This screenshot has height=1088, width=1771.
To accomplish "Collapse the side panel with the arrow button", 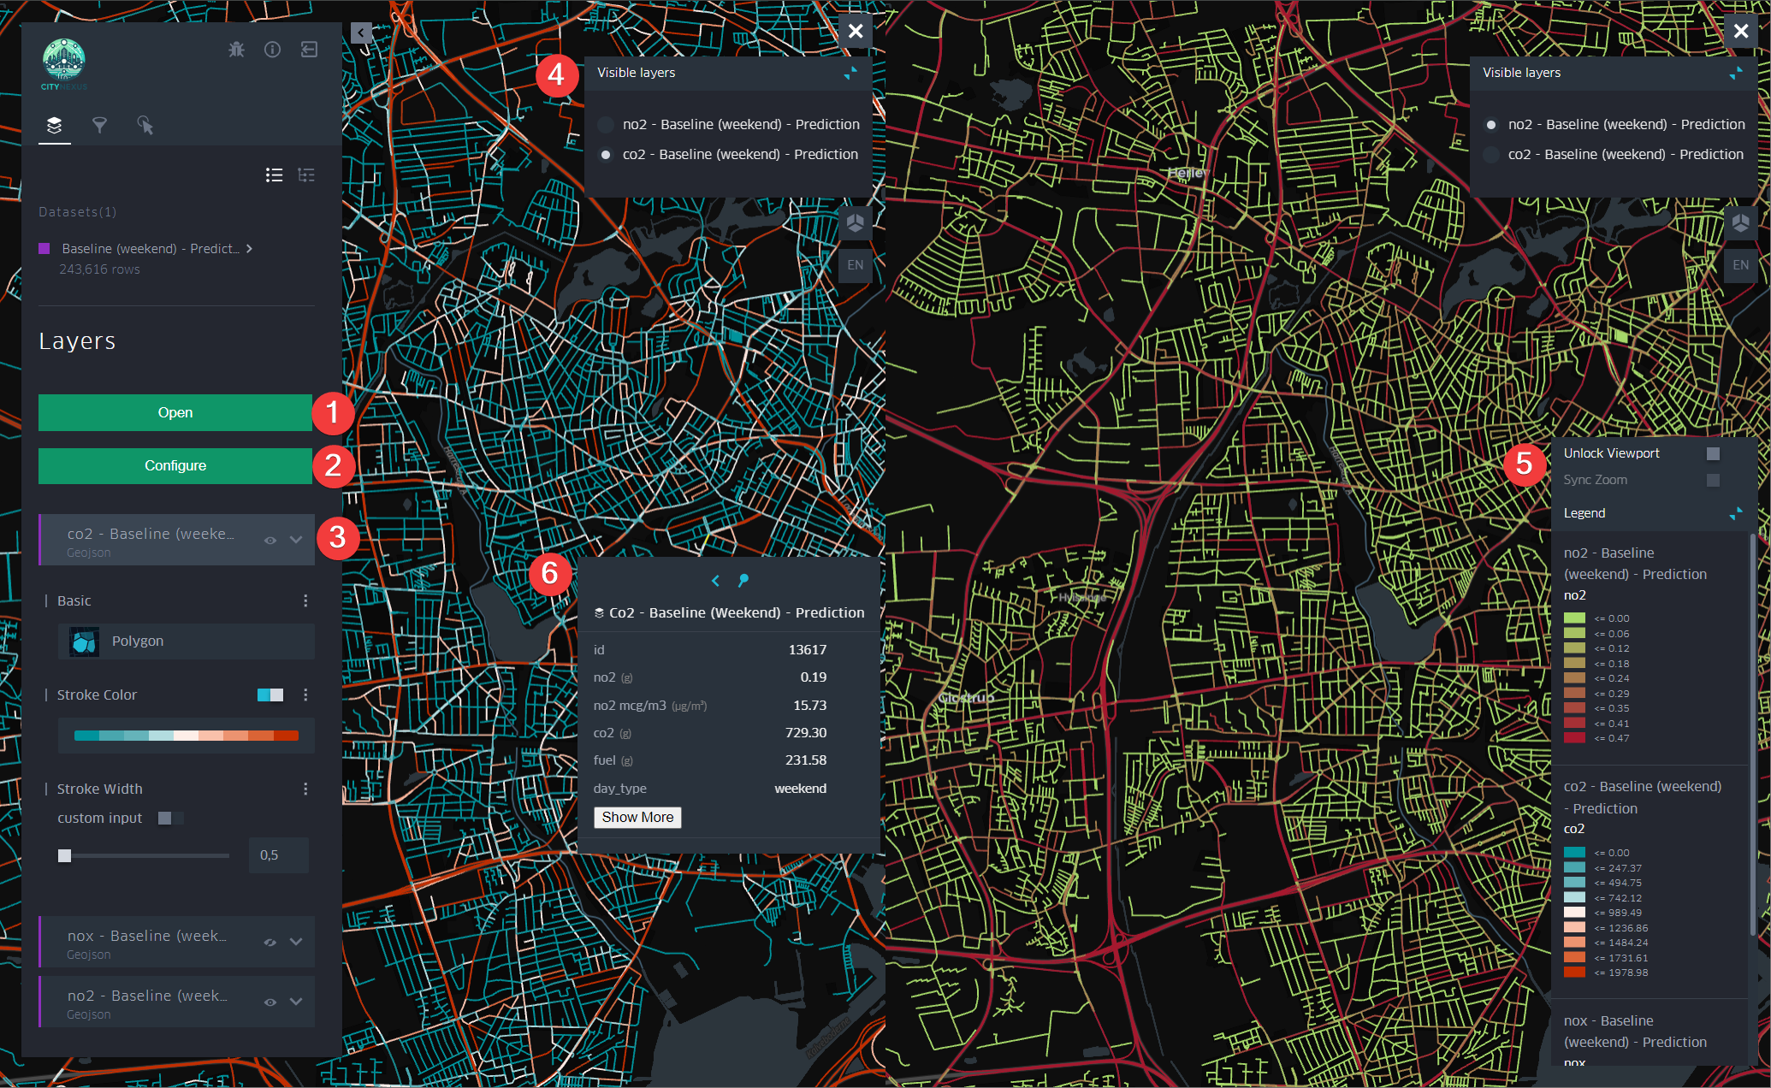I will tap(361, 33).
